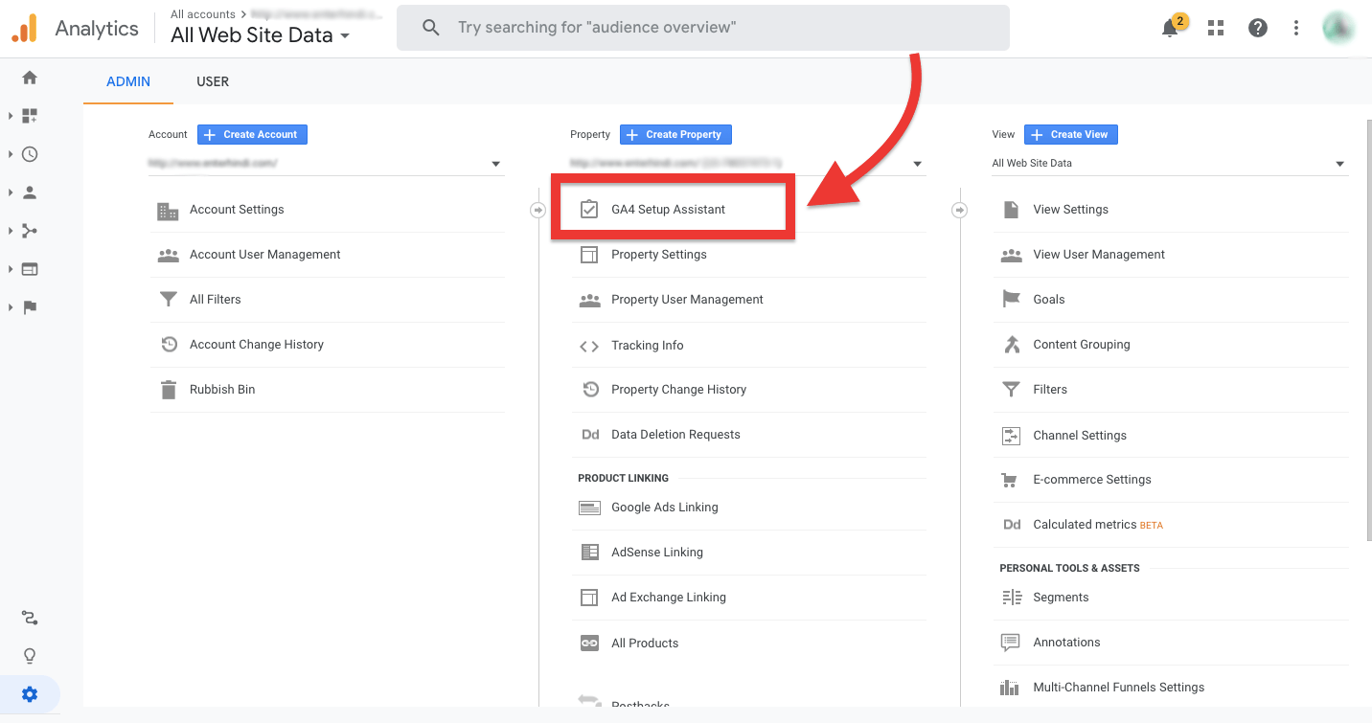Open Ad Exchange Linking
The width and height of the screenshot is (1372, 723).
click(748, 598)
